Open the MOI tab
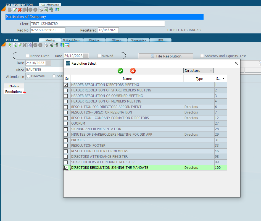The height and width of the screenshot is (221, 261). pos(160,40)
